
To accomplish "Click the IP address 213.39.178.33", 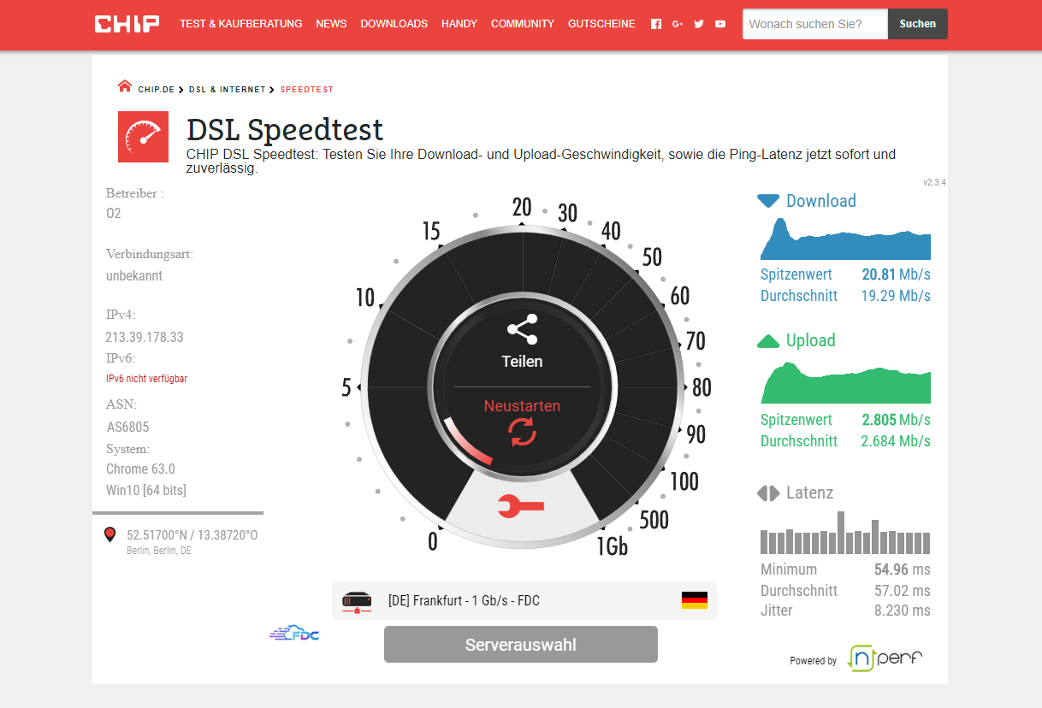I will tap(145, 337).
